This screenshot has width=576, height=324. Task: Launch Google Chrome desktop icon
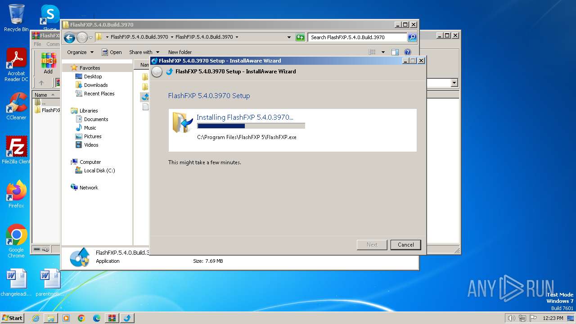tap(16, 241)
